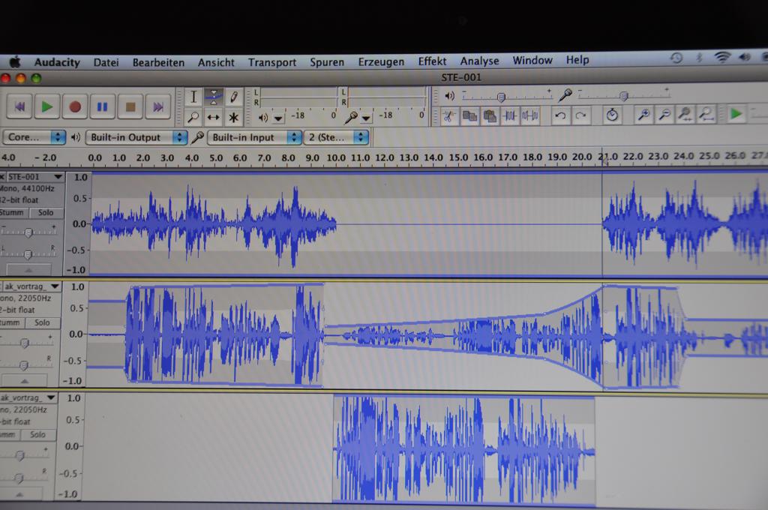Viewport: 768px width, 510px height.
Task: Open the STE-001 track menu dropdown
Action: tap(58, 177)
